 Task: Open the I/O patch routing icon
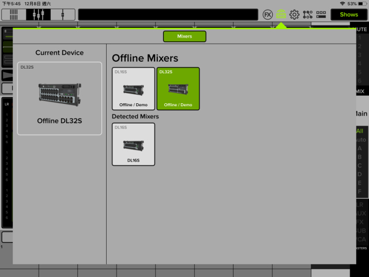tap(308, 14)
